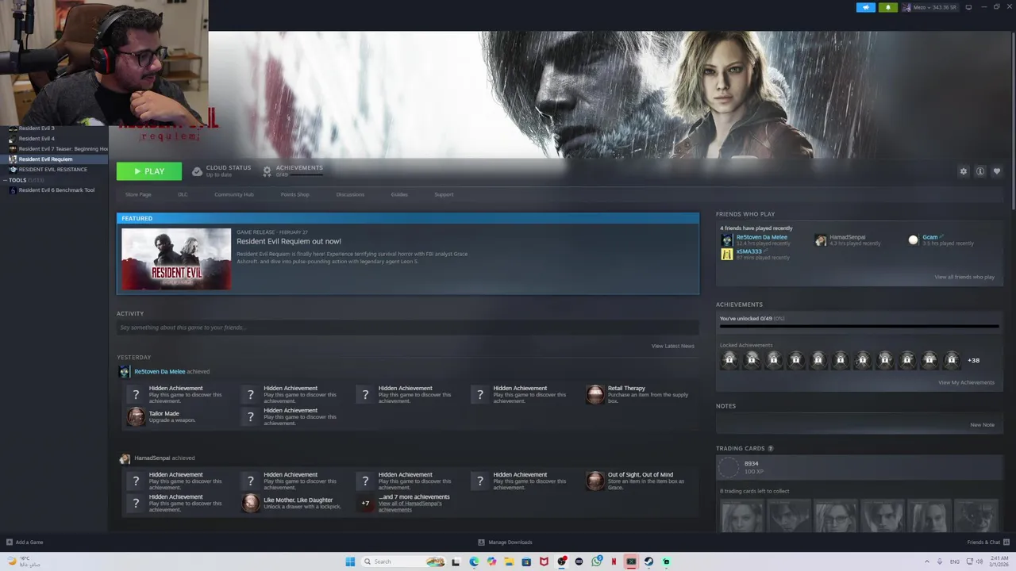Click the achievements progress bar
This screenshot has width=1016, height=571.
point(859,326)
